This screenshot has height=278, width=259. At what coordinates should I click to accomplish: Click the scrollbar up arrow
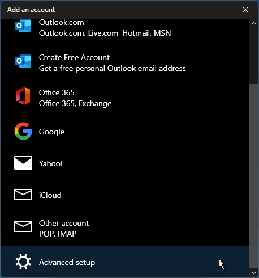click(254, 23)
